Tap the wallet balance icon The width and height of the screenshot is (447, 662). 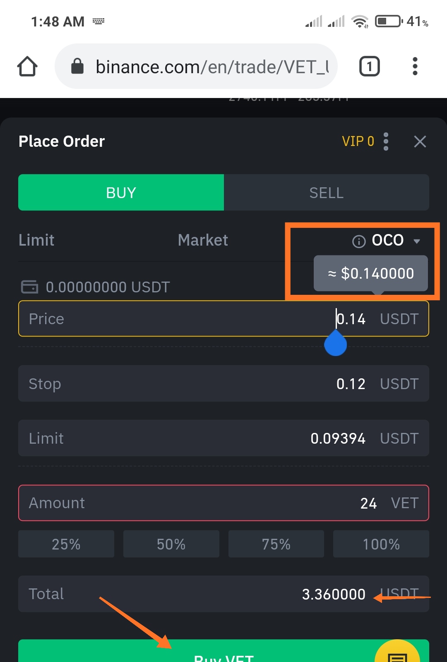pyautogui.click(x=29, y=287)
